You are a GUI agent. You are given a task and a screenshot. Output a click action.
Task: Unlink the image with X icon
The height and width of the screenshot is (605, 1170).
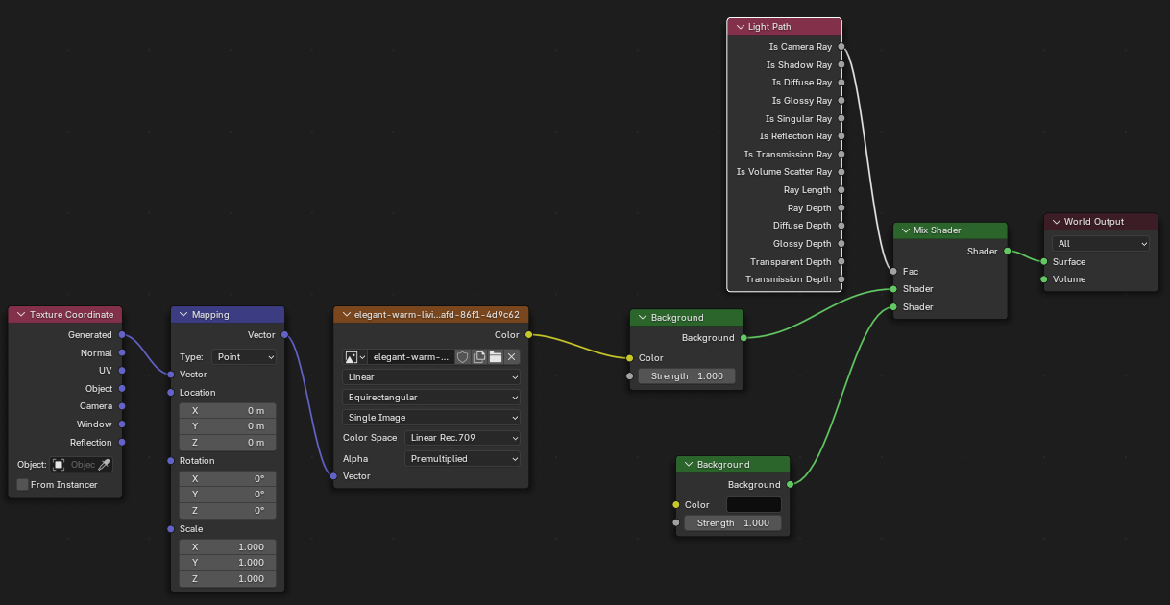click(512, 357)
